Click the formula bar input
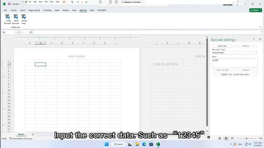264x148 pixels. [146, 32]
